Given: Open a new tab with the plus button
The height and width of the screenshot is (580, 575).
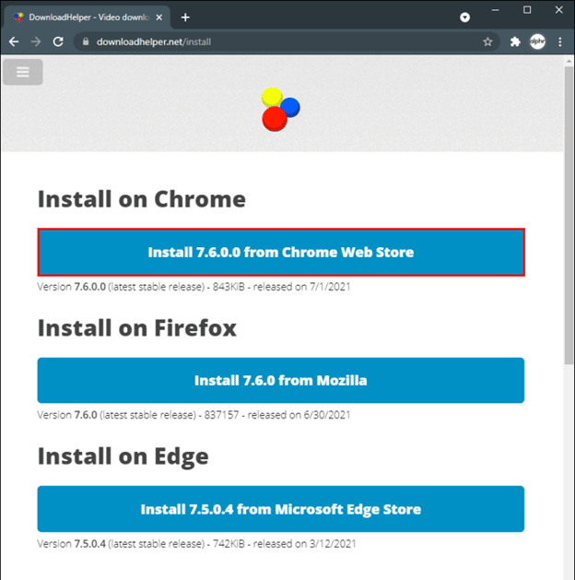Looking at the screenshot, I should [x=185, y=17].
